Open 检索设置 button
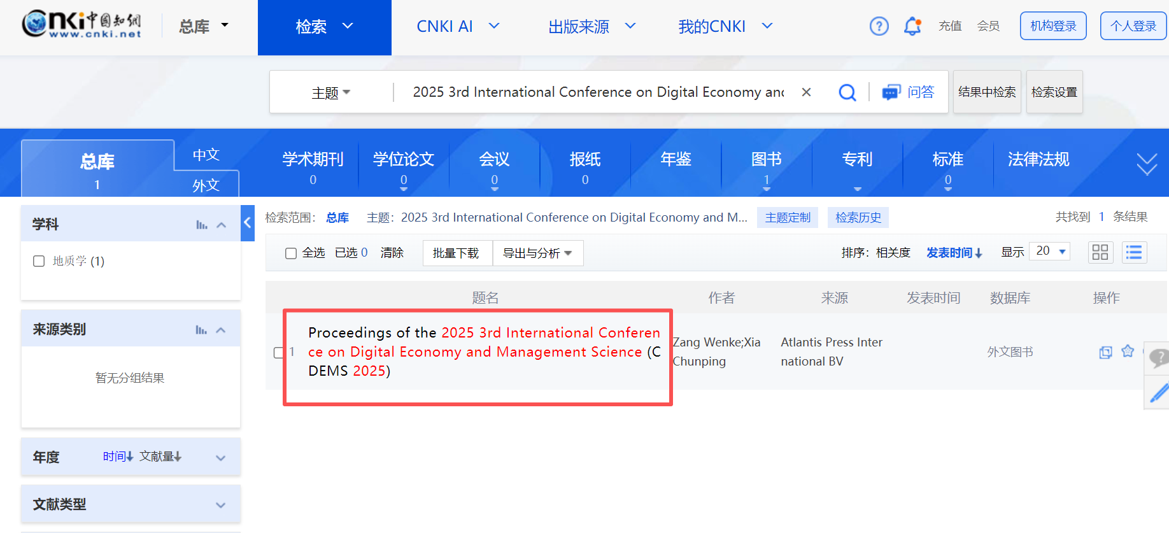This screenshot has width=1169, height=533. pos(1054,92)
